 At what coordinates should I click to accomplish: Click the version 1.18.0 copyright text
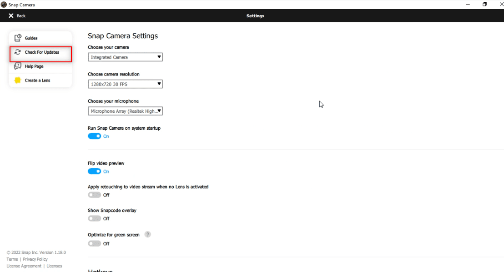[x=36, y=252]
